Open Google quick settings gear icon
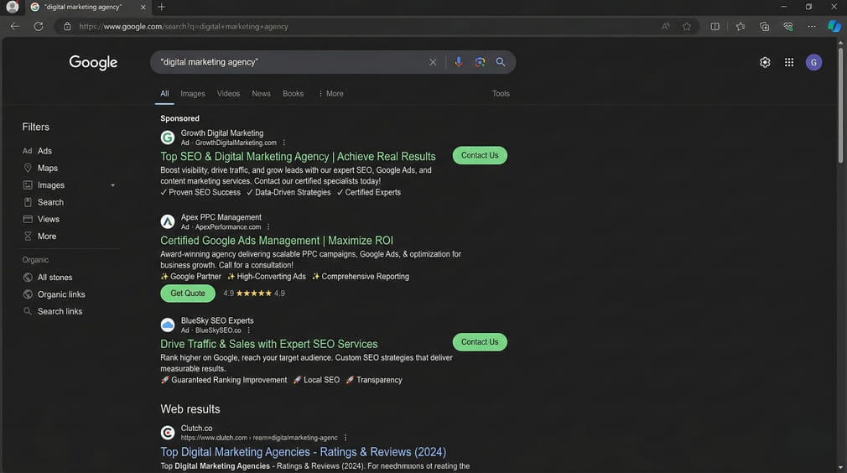Screen dimensions: 847x473 (765, 62)
